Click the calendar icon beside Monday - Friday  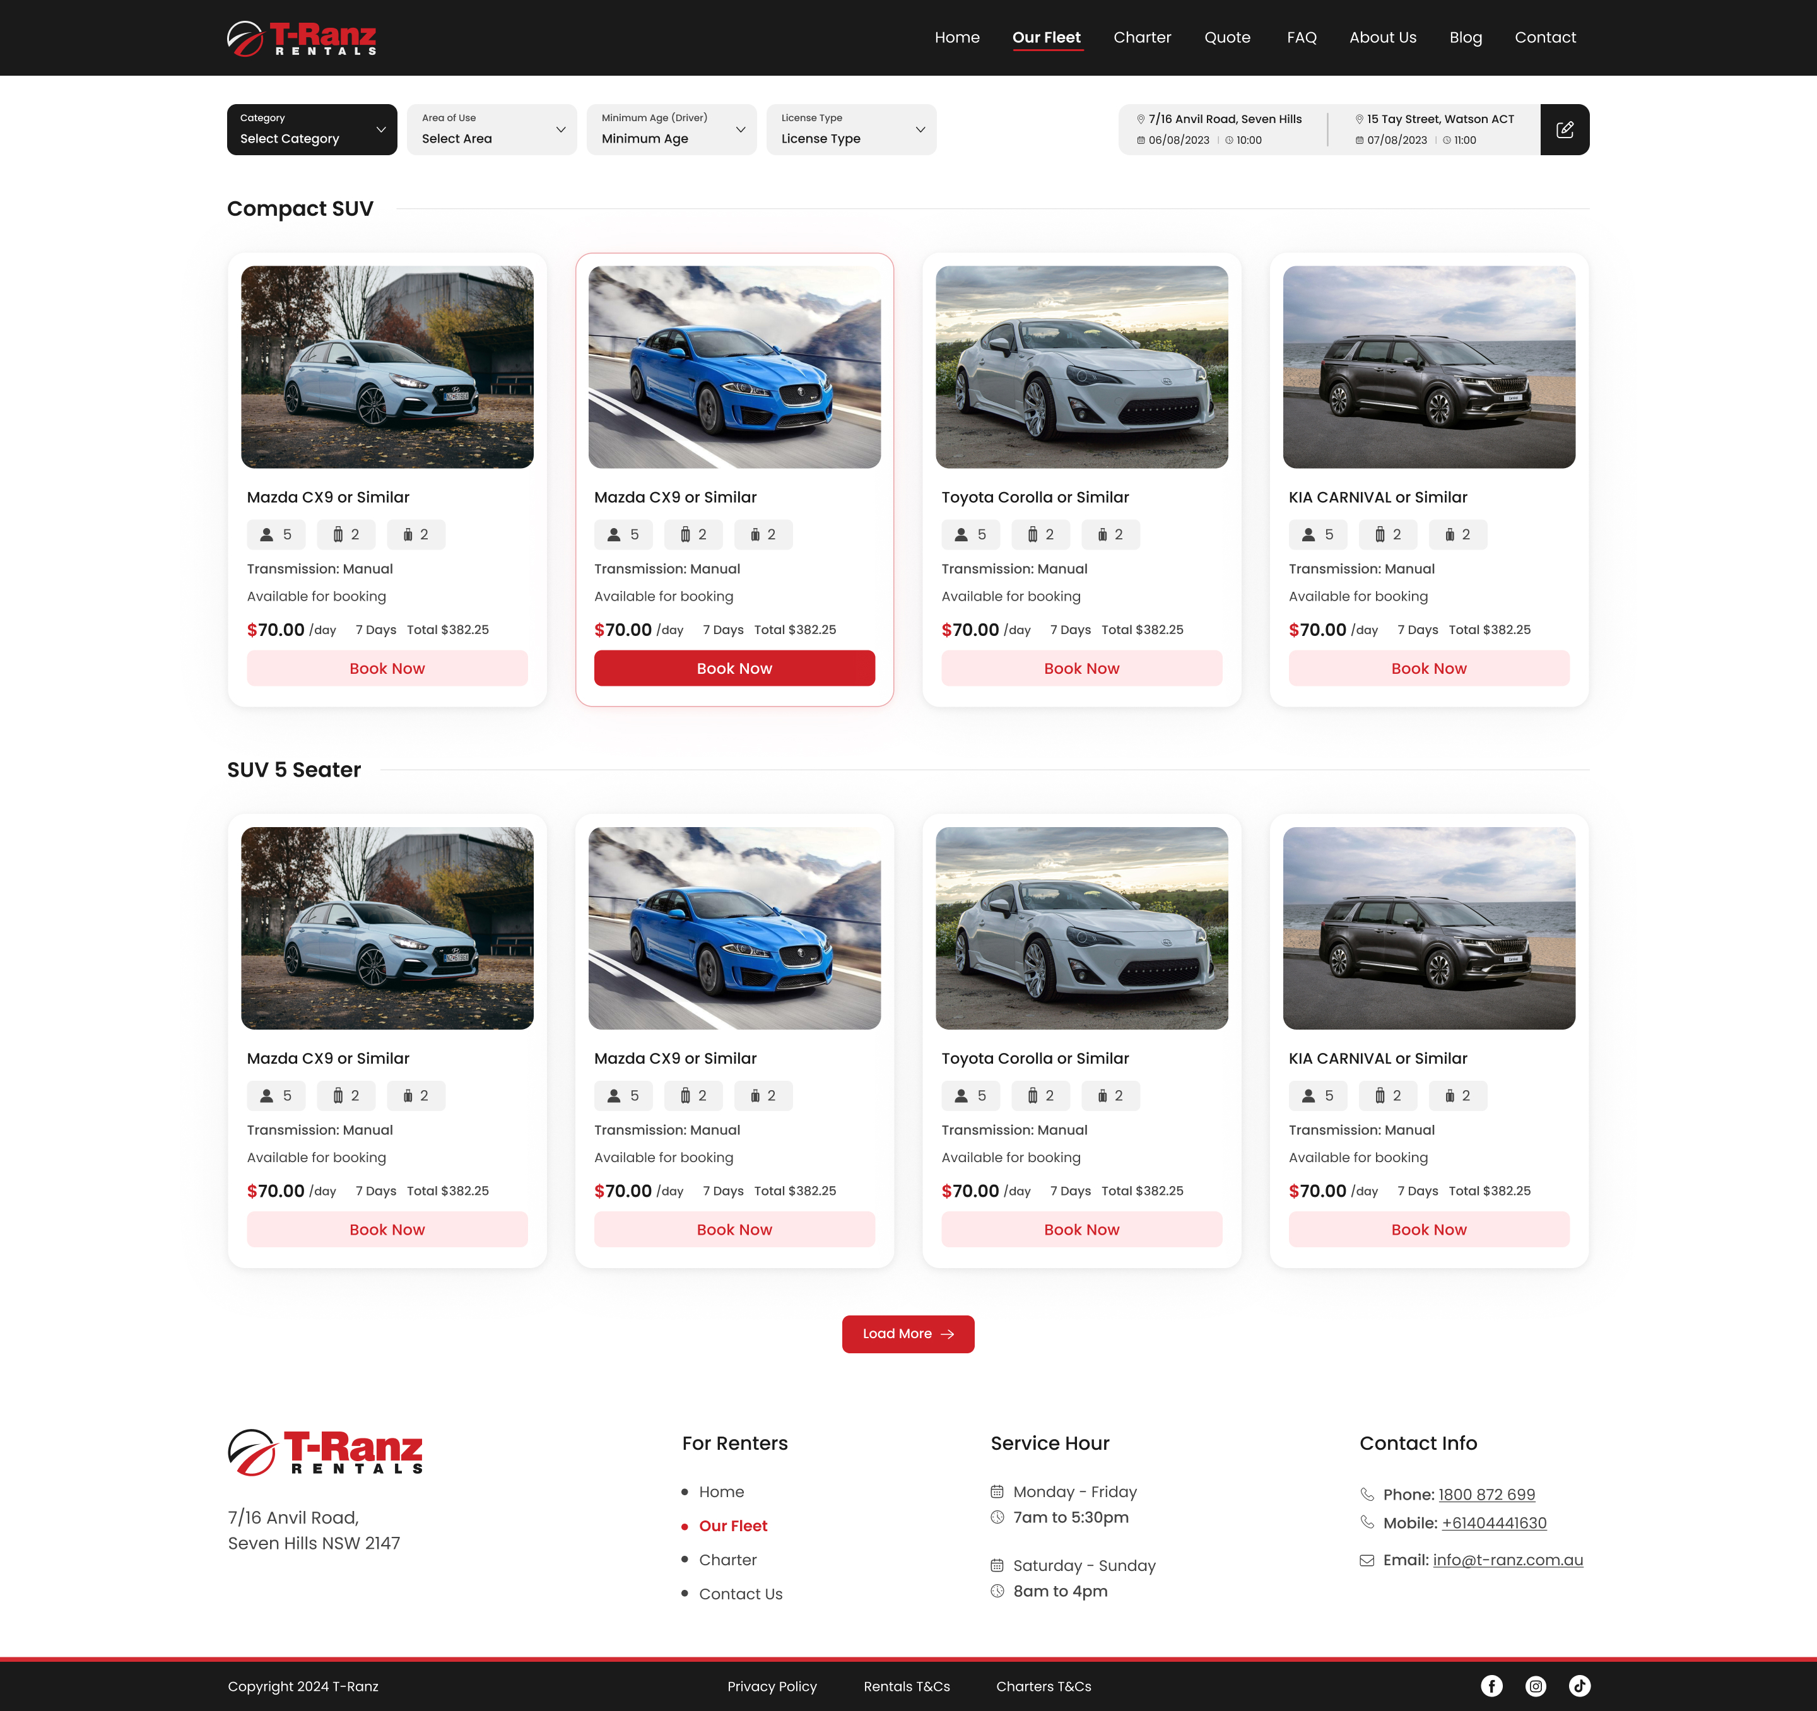pos(997,1491)
